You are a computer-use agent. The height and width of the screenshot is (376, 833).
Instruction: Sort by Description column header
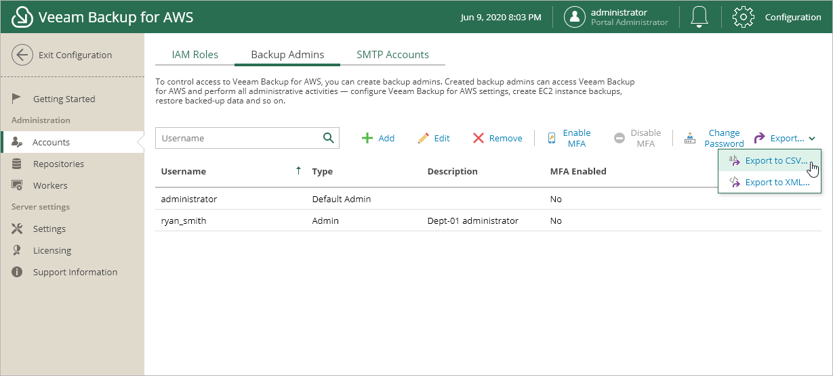pyautogui.click(x=453, y=171)
